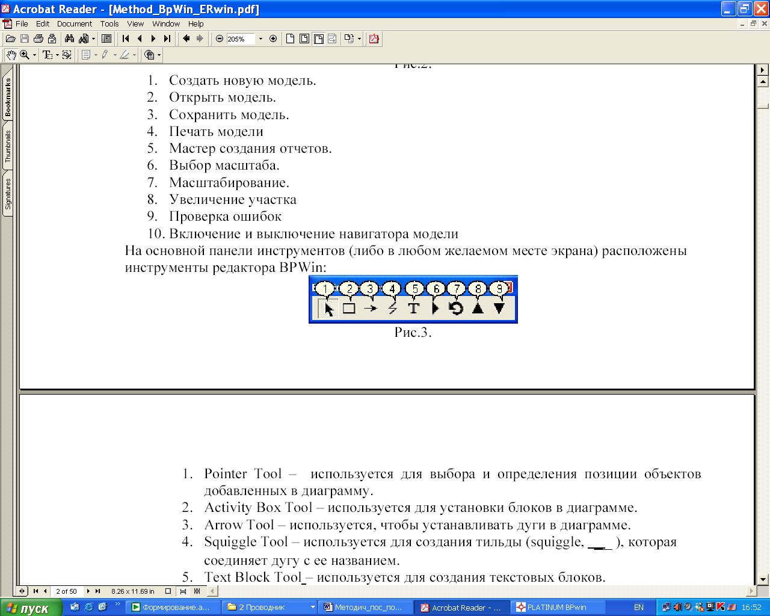Screen dimensions: 770x616
Task: Click first page arrow in status bar
Action: tap(35, 591)
